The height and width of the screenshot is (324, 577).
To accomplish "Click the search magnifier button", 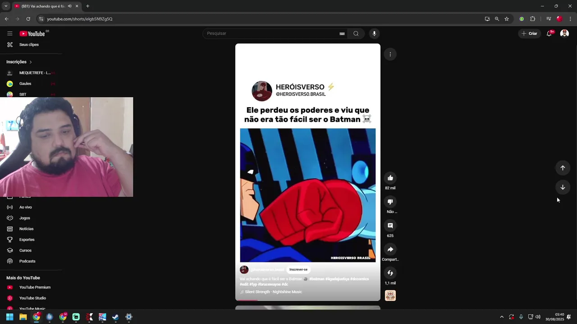I will coord(356,33).
